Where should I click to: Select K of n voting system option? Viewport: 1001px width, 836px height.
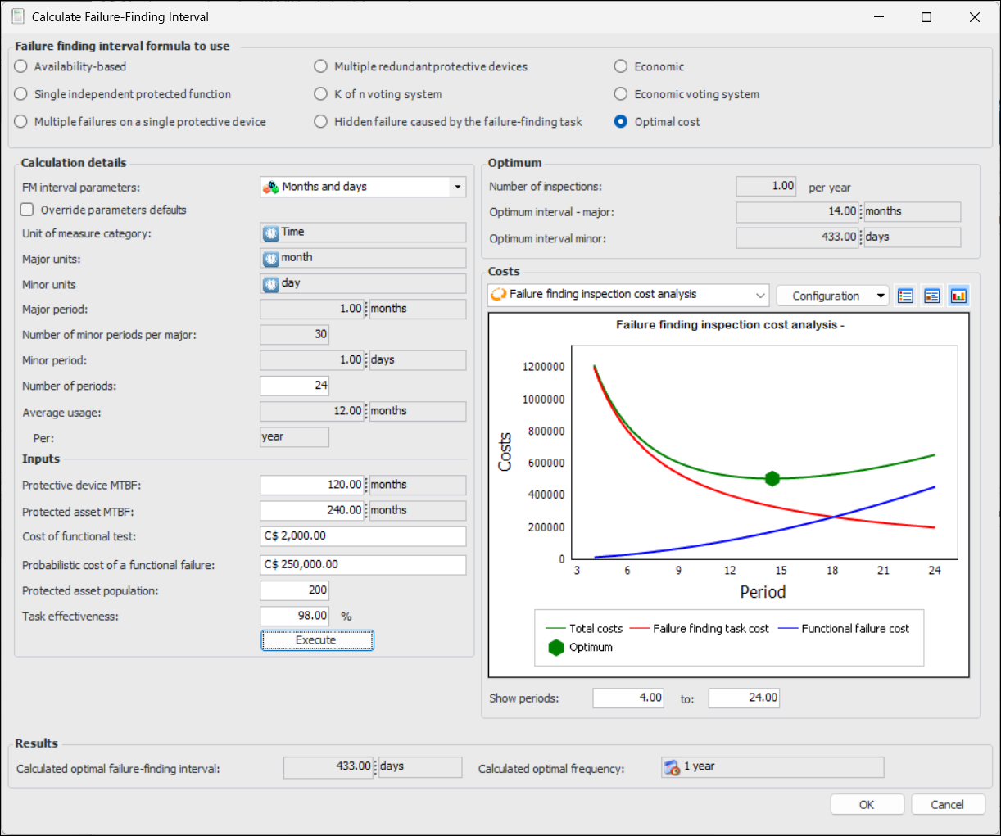click(321, 94)
